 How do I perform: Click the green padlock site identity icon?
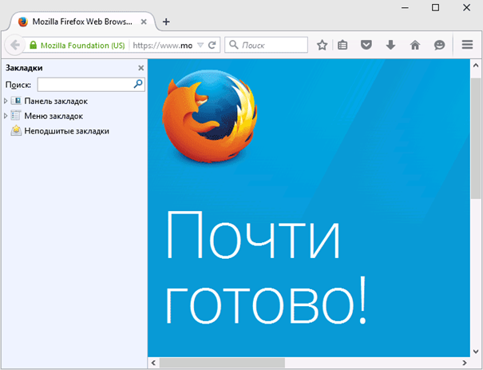[x=33, y=46]
